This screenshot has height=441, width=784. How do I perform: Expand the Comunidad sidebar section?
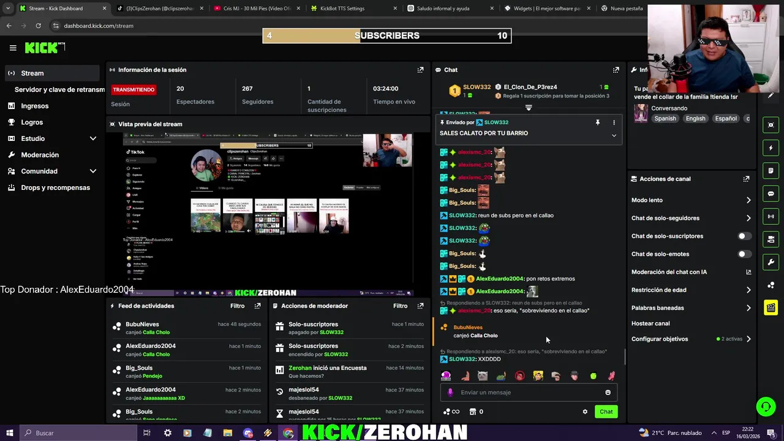[93, 171]
